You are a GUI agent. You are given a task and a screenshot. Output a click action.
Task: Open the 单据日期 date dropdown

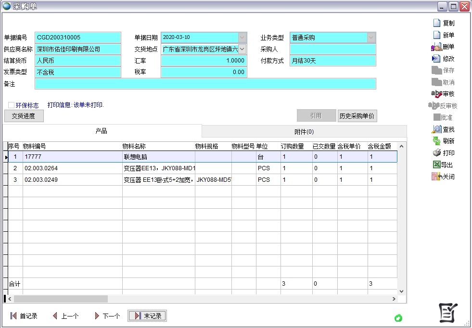(243, 37)
